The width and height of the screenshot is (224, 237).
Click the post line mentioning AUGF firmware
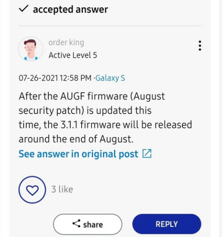92,96
